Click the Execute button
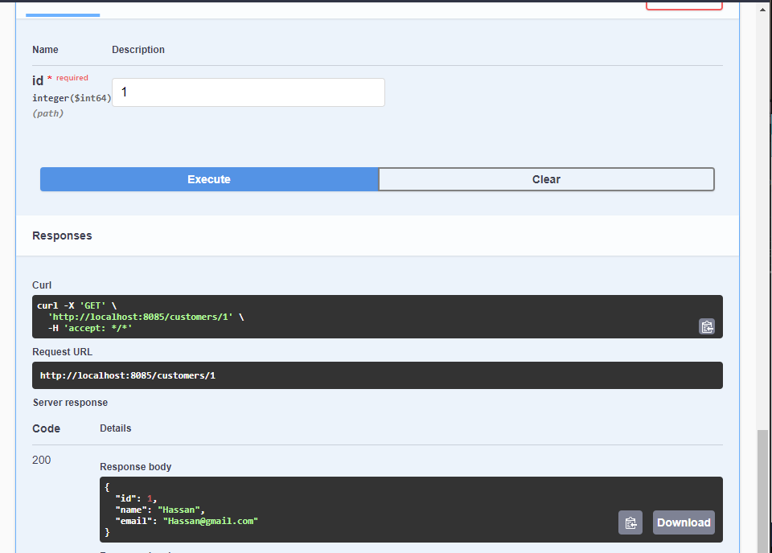The width and height of the screenshot is (772, 553). click(209, 179)
